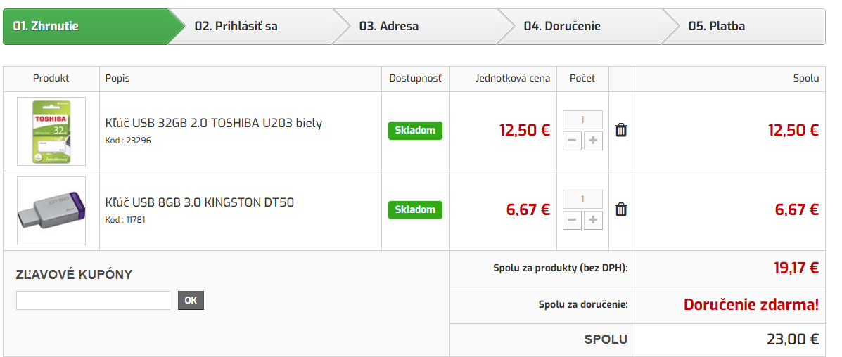Increase Toshiba U203 quantity with plus
This screenshot has width=842, height=357.
tap(593, 141)
